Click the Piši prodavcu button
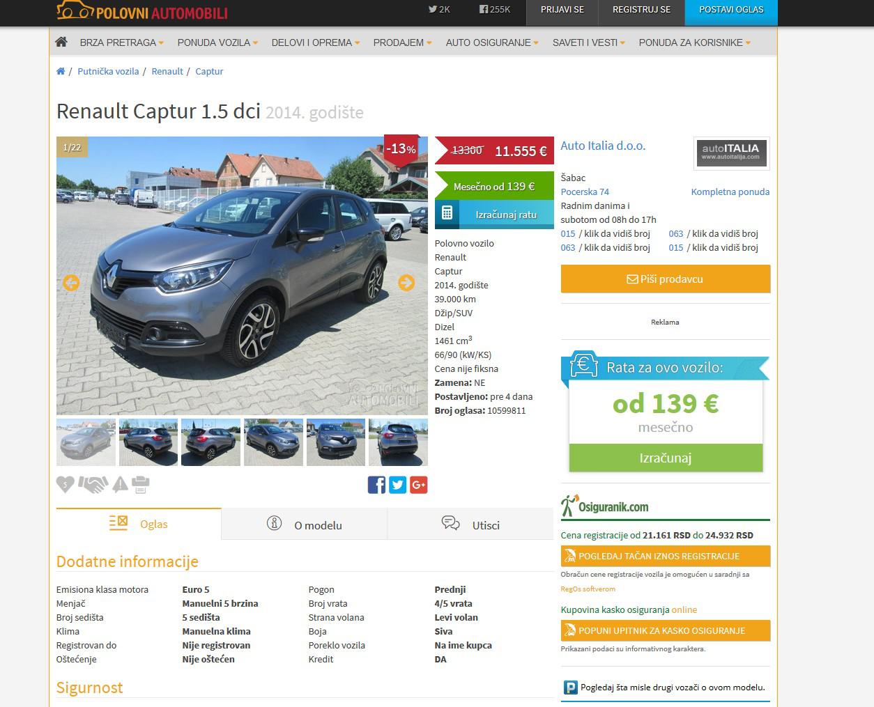The width and height of the screenshot is (874, 707). [666, 279]
